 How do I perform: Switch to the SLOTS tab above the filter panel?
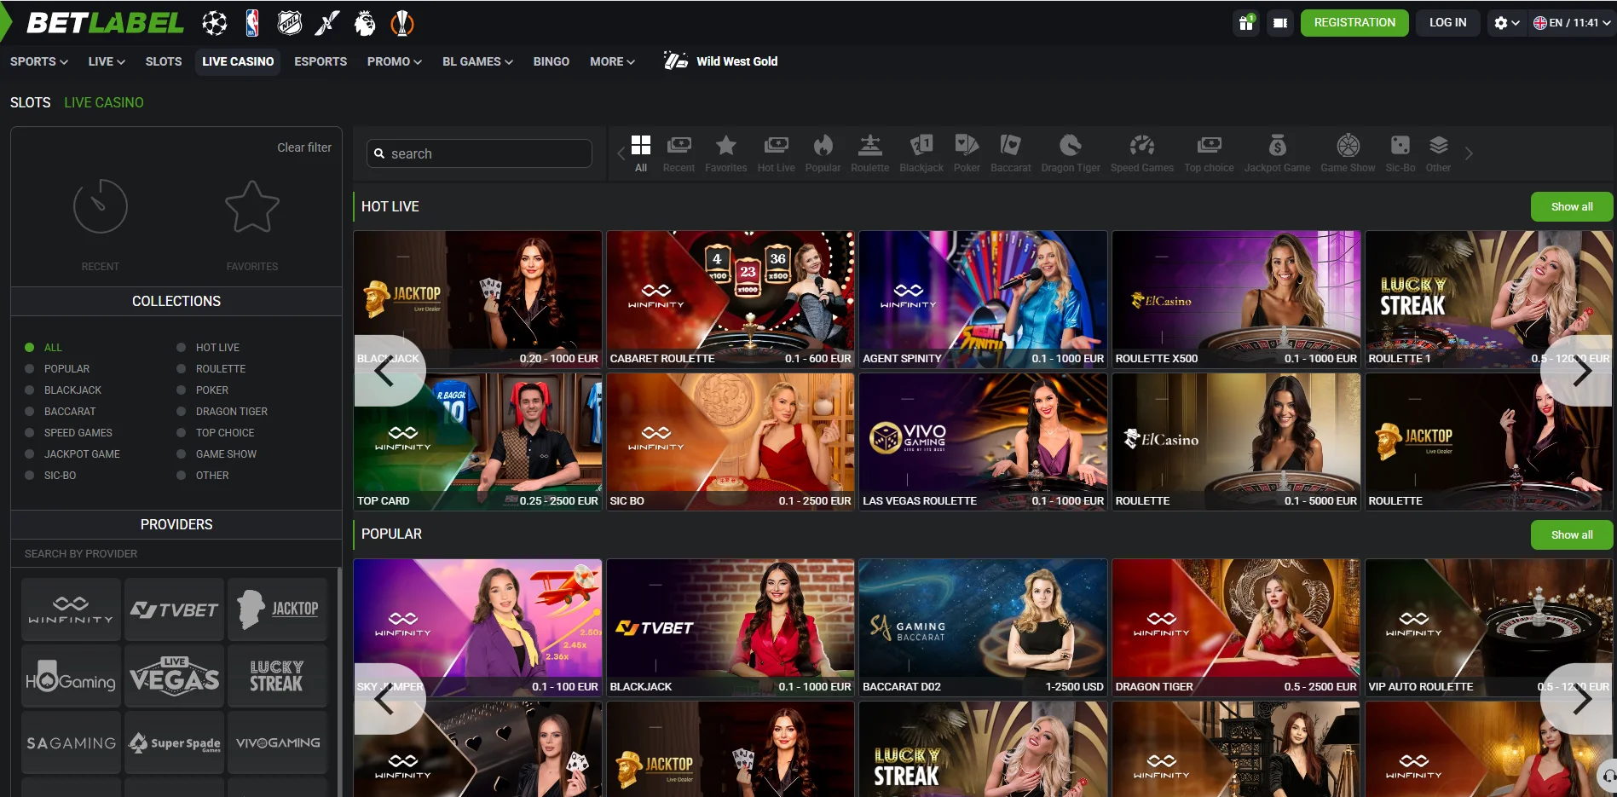click(31, 102)
